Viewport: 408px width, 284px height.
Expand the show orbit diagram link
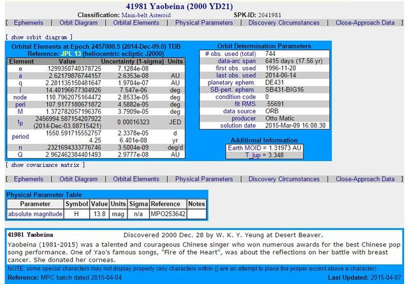(x=39, y=37)
